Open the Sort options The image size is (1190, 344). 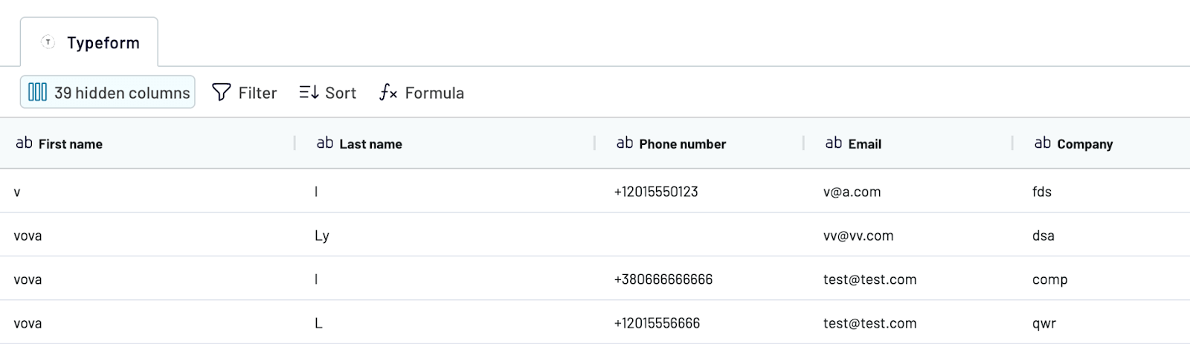tap(328, 92)
